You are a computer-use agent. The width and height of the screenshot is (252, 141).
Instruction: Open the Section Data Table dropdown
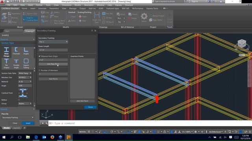(25, 73)
